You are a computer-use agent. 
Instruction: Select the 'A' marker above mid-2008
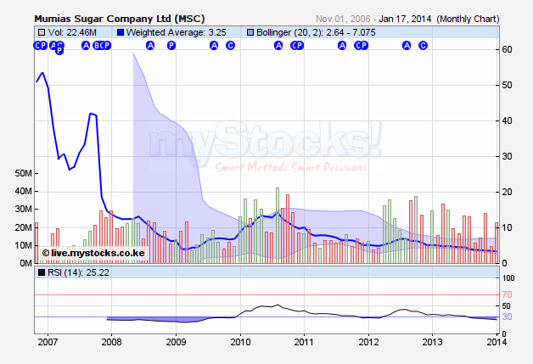[150, 46]
